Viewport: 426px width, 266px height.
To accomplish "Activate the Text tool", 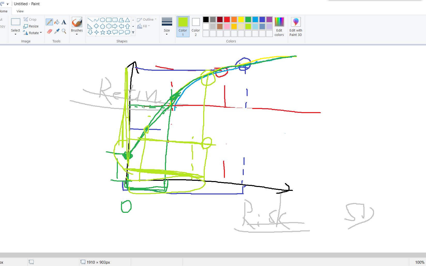I will tap(64, 22).
